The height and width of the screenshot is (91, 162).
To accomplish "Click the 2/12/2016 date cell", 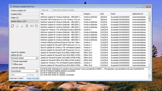I will (x=104, y=40).
